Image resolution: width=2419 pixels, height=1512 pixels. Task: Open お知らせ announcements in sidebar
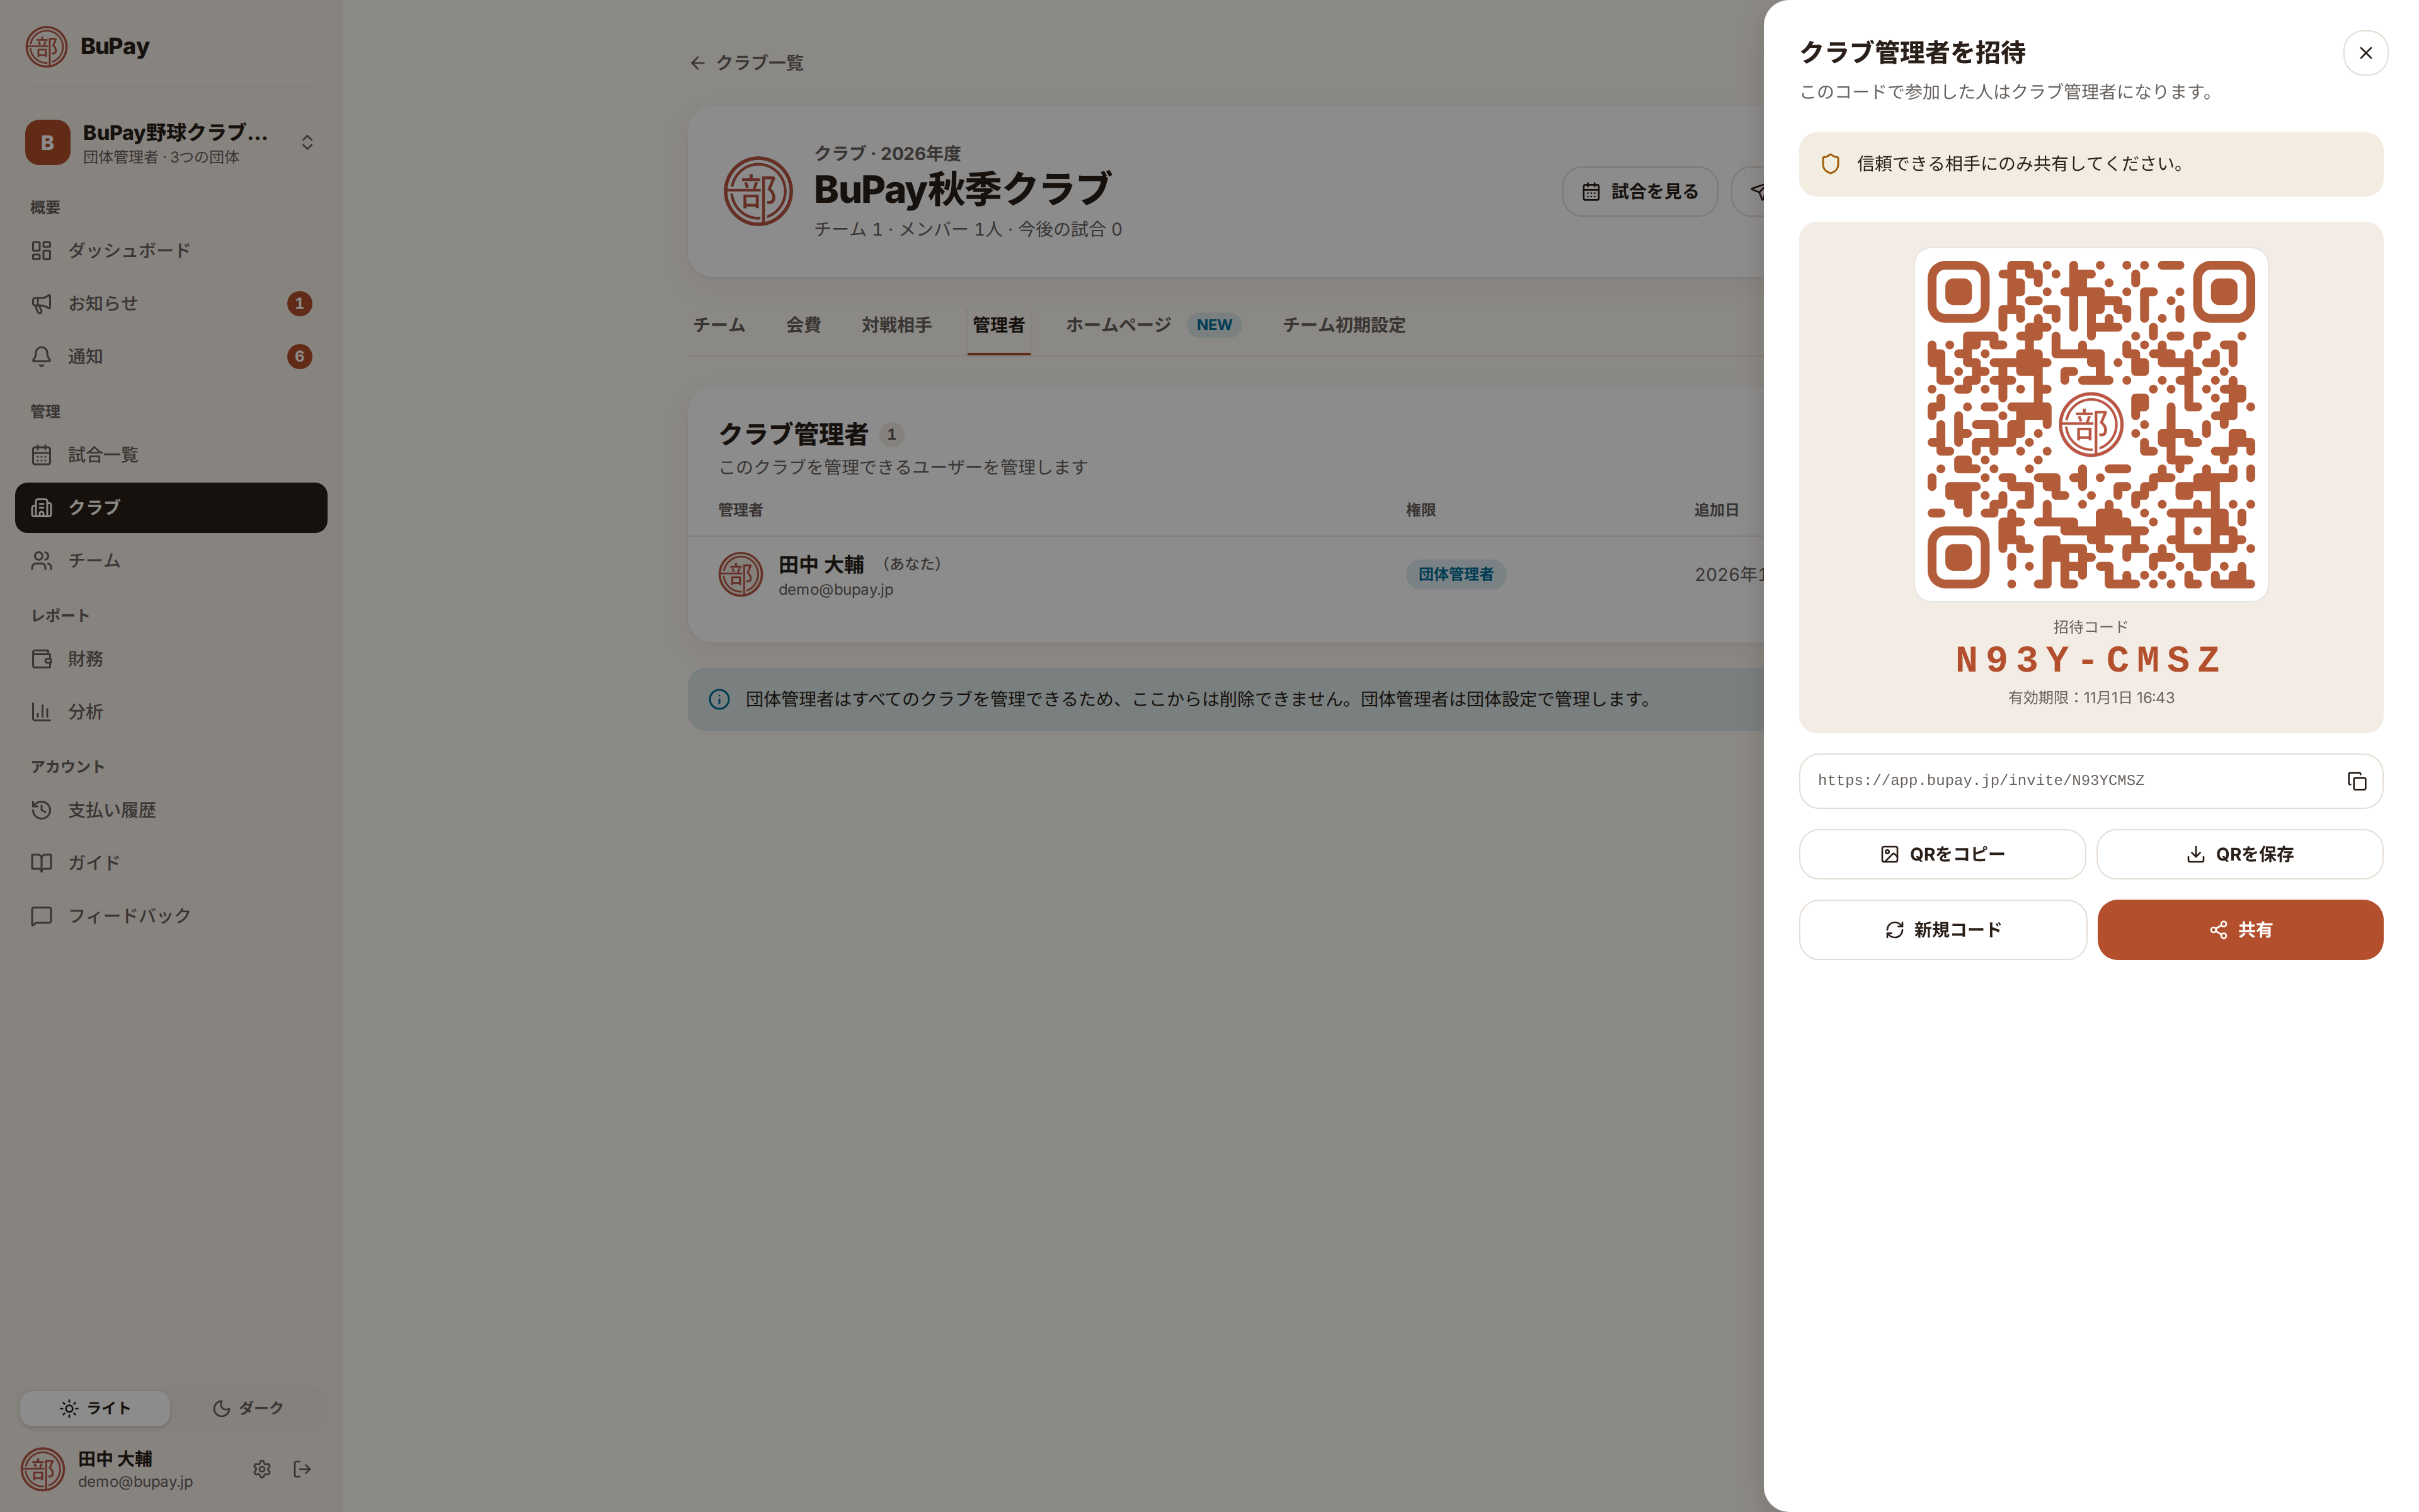pyautogui.click(x=171, y=304)
